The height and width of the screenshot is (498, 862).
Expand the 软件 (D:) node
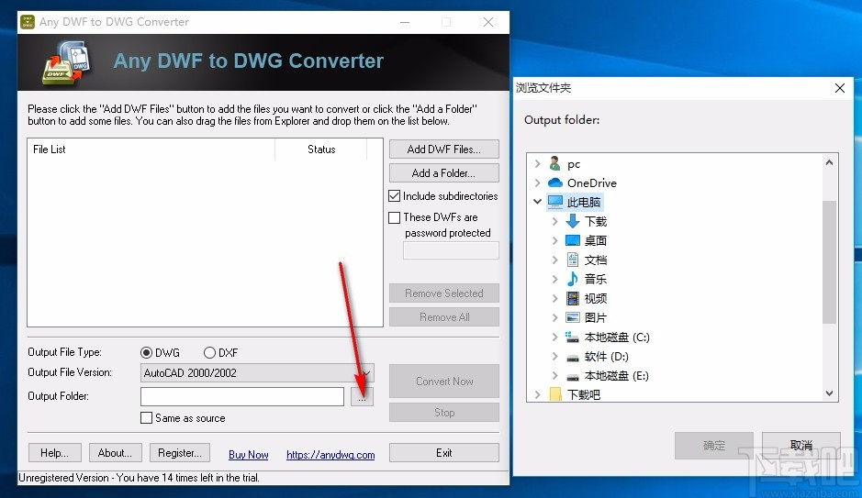click(554, 357)
